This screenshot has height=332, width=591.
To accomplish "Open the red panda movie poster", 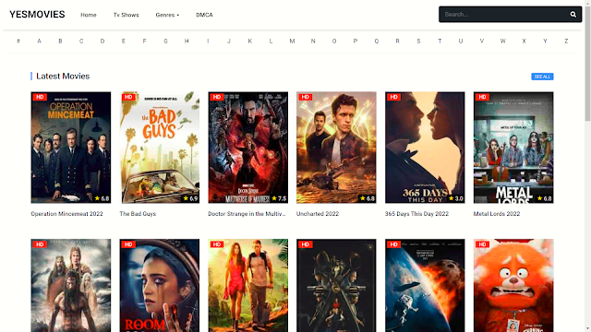I will tap(513, 285).
